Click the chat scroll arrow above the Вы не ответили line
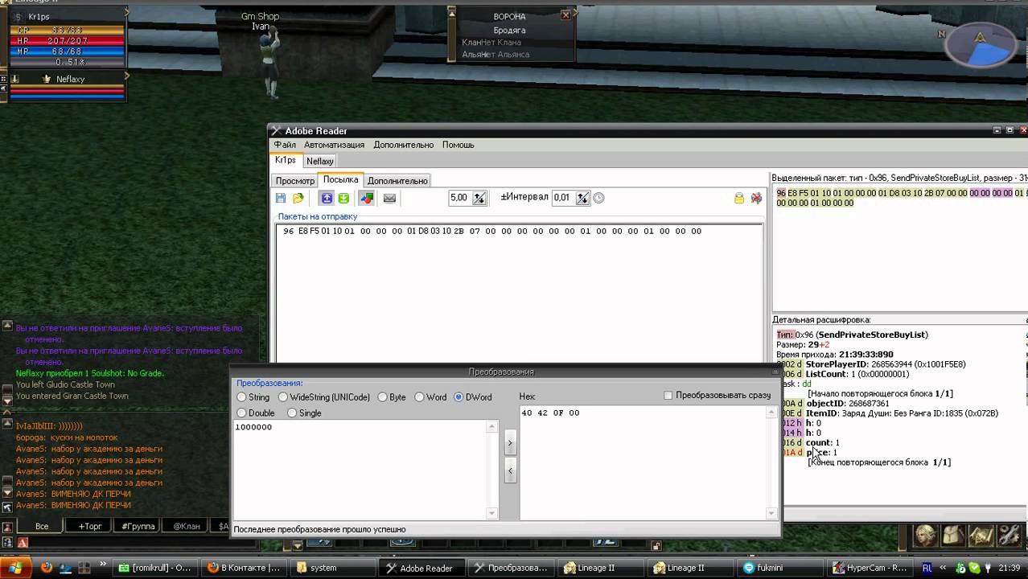 7,326
